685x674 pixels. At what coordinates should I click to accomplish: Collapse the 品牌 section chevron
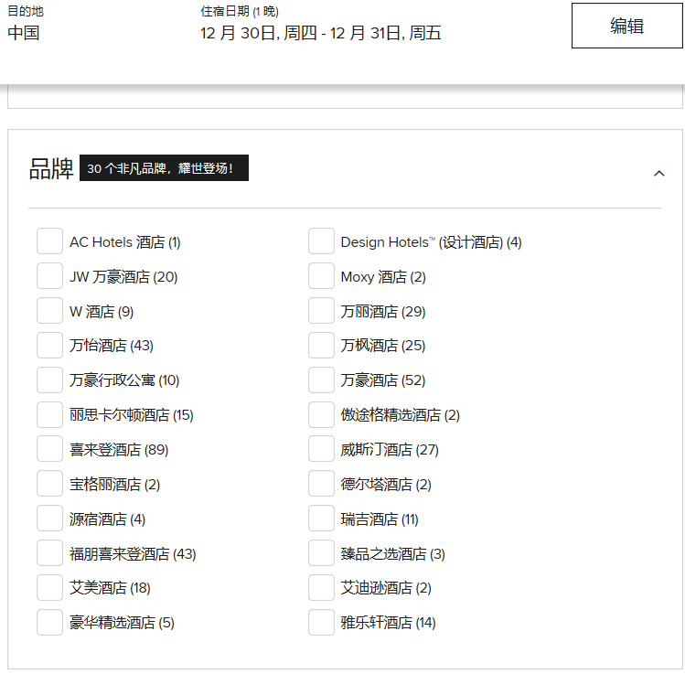658,174
